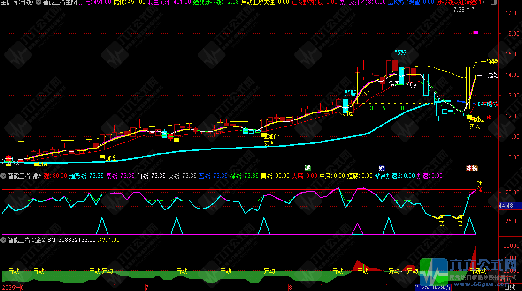This screenshot has width=522, height=291.
Task: Click the 智能王者副图 indicator name
Action: pyautogui.click(x=24, y=176)
